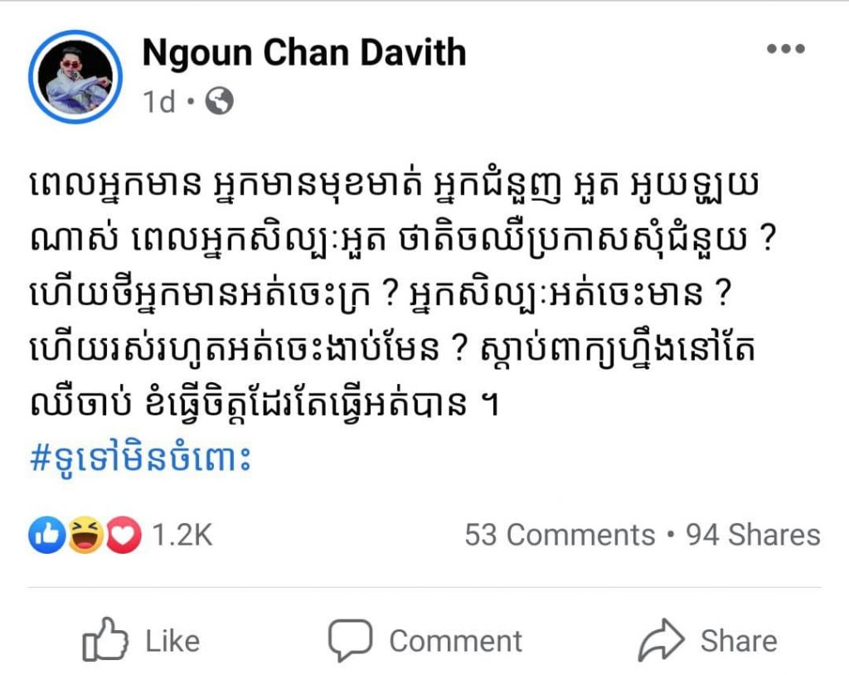849x675 pixels.
Task: Open the blue Khmer hashtag link
Action: coord(141,459)
